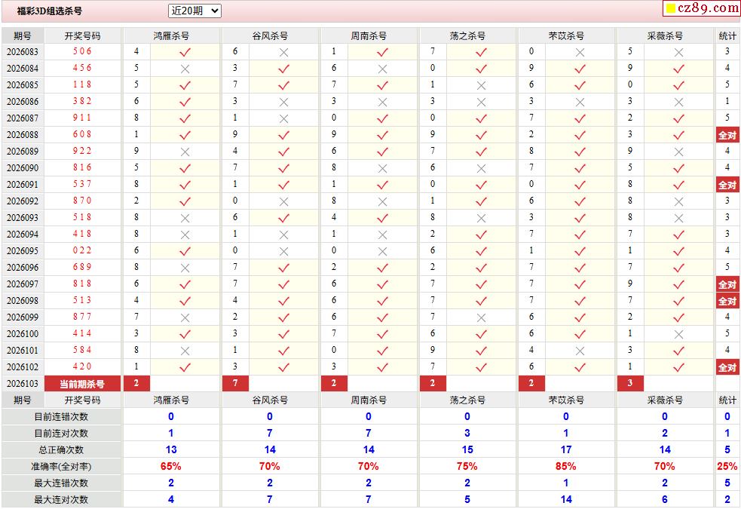Click 鸿雁杀号 cross mark in row 2026093
Screen dimensions: 741x509
(x=185, y=219)
